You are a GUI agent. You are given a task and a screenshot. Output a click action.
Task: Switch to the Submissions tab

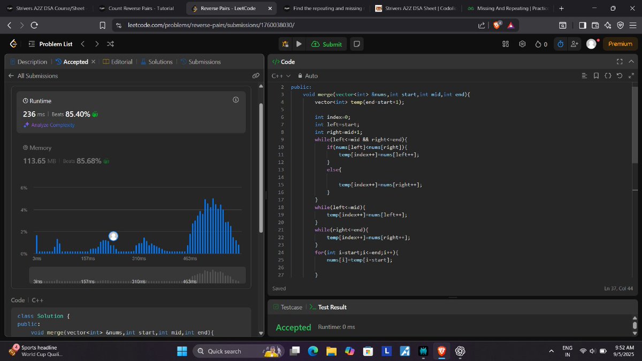(x=201, y=62)
